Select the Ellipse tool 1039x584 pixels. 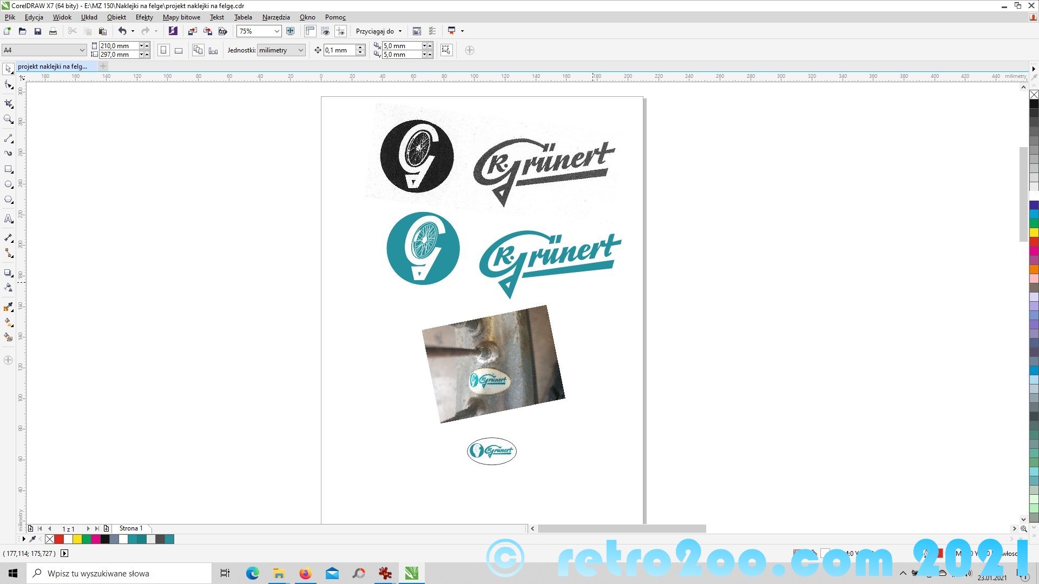coord(8,184)
